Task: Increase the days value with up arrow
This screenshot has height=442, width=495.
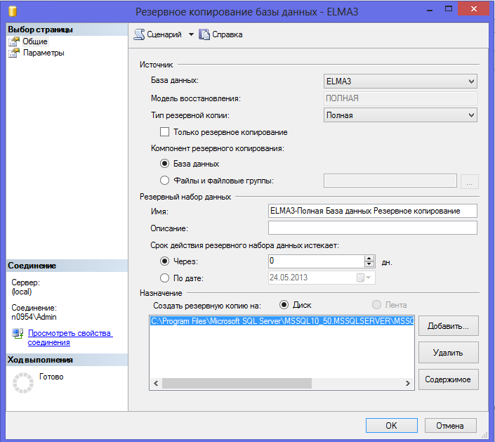Action: [x=369, y=258]
